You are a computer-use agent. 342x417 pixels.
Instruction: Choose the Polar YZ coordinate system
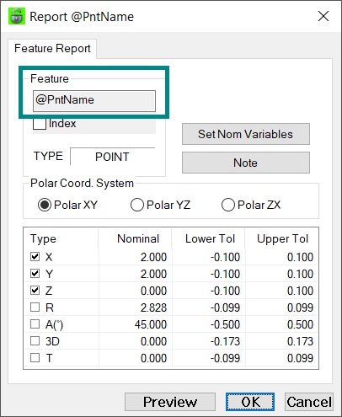[137, 205]
